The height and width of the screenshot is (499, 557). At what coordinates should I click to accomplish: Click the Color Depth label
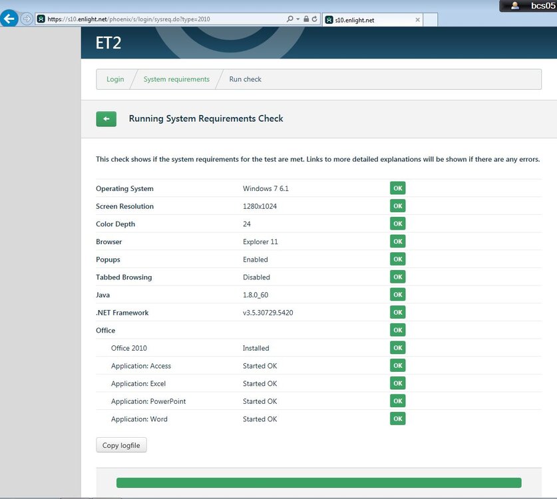[x=115, y=224]
